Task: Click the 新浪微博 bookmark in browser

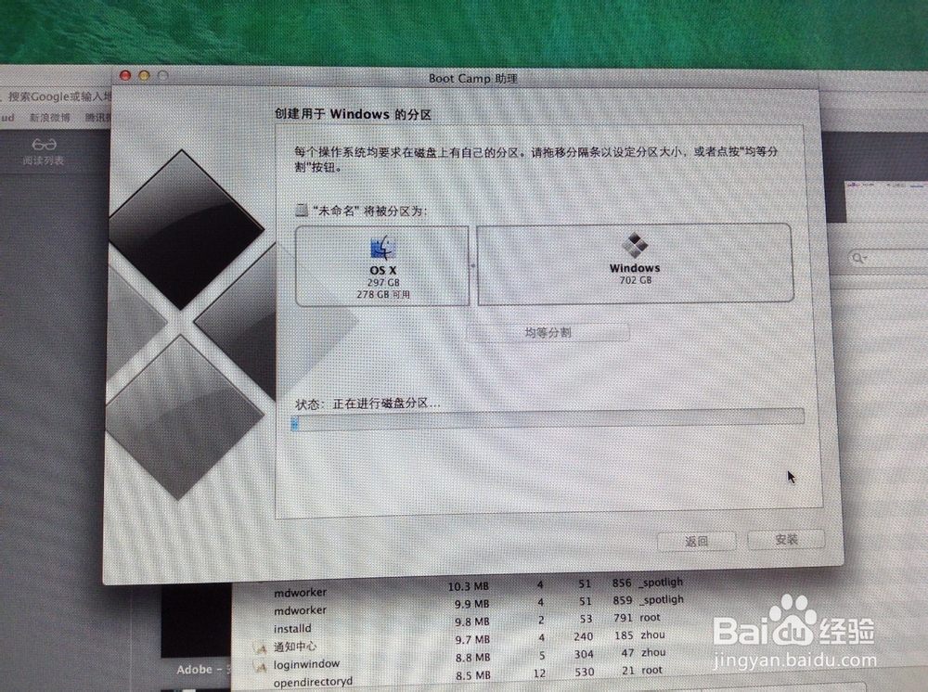Action: tap(50, 118)
